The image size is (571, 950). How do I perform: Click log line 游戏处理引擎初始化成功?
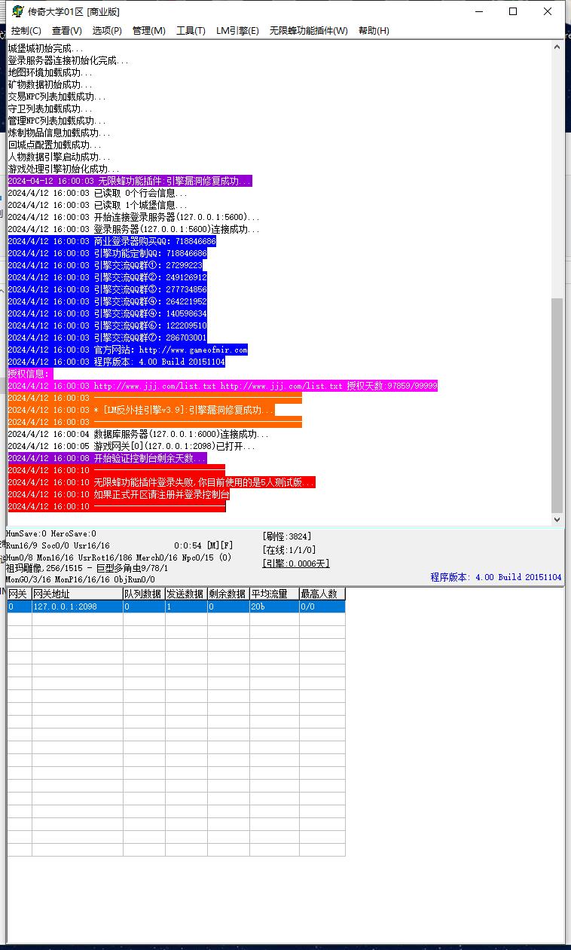[64, 169]
